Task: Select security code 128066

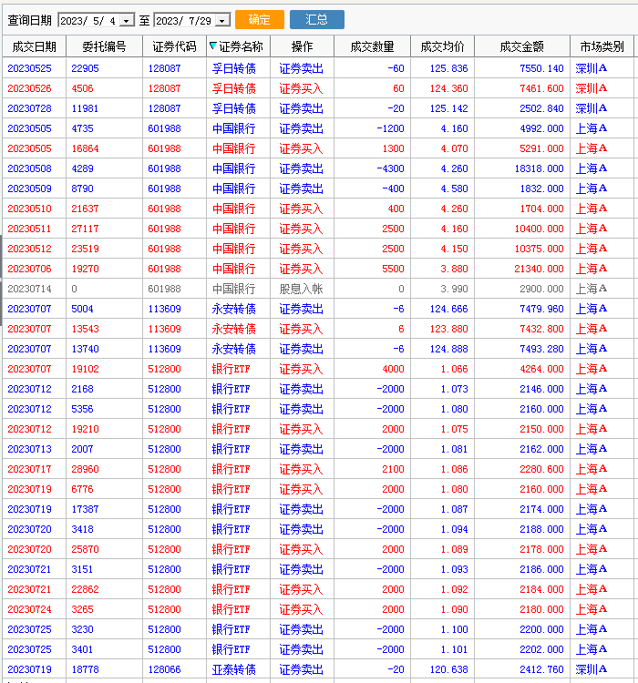Action: click(164, 669)
